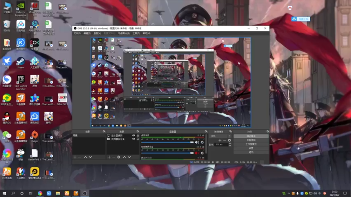Open Steam from the desktop

[x=21, y=63]
